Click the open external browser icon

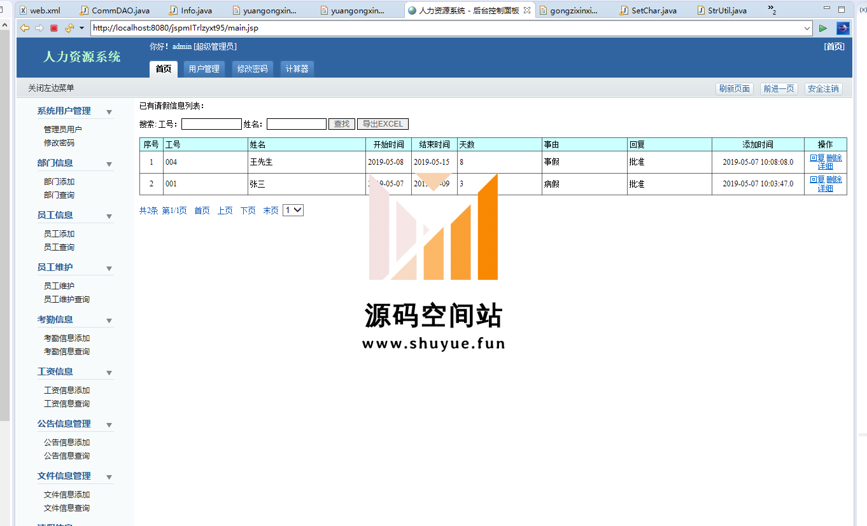(x=843, y=28)
